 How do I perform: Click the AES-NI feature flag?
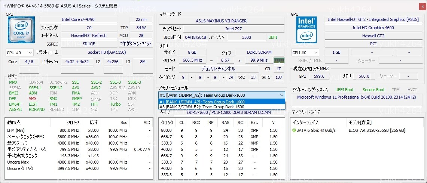tap(15, 109)
